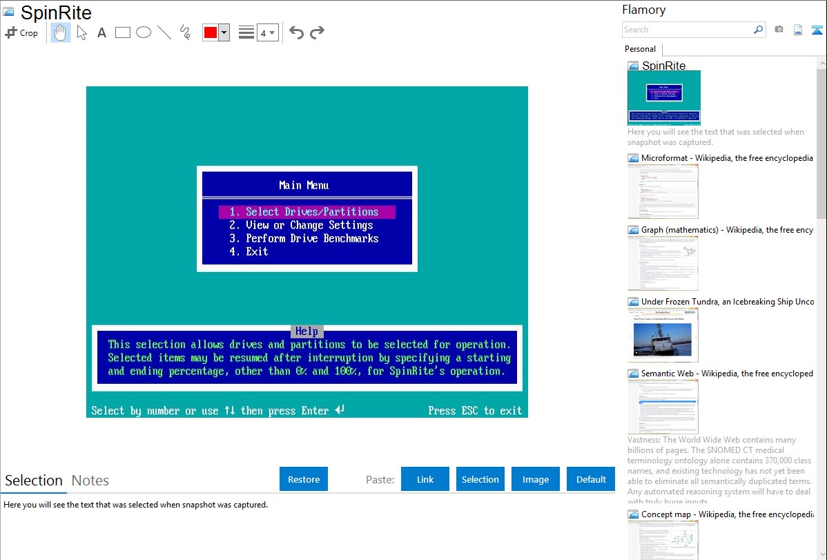The width and height of the screenshot is (827, 560).
Task: Open the line width 4 dropdown
Action: (x=268, y=32)
